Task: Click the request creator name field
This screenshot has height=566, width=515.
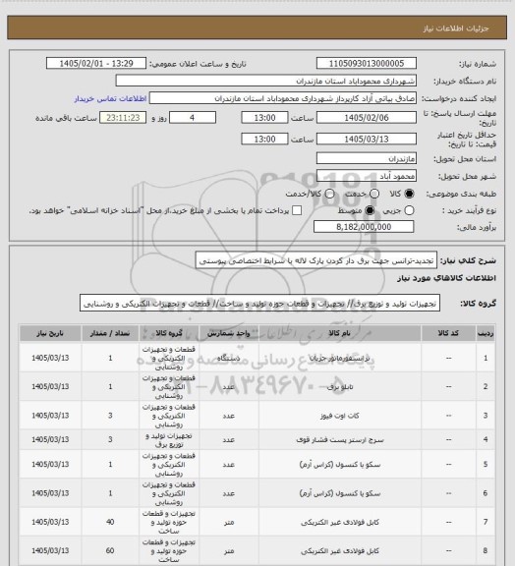Action: 283,98
